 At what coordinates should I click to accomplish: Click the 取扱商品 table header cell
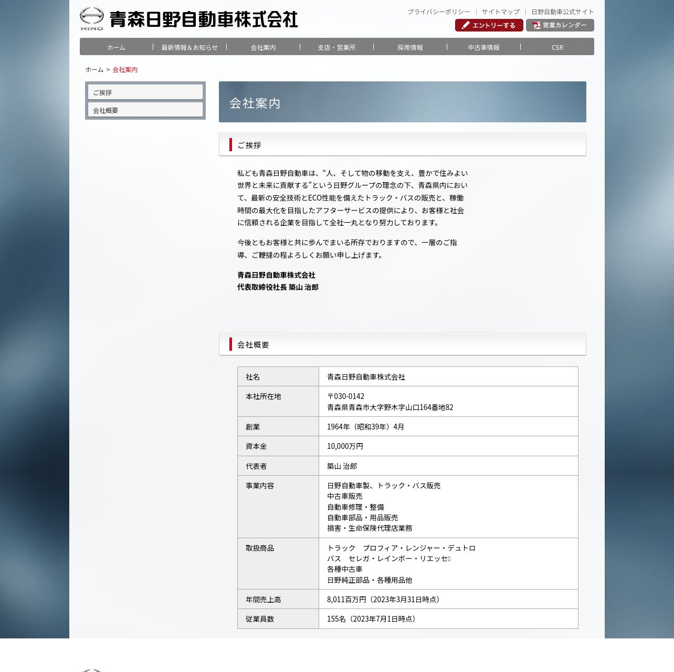click(278, 563)
